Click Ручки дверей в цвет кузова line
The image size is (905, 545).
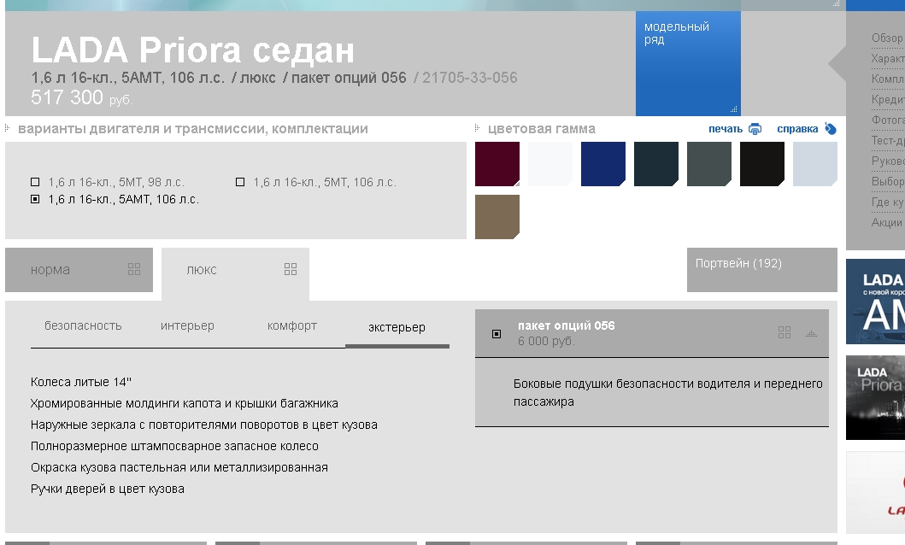[x=108, y=489]
